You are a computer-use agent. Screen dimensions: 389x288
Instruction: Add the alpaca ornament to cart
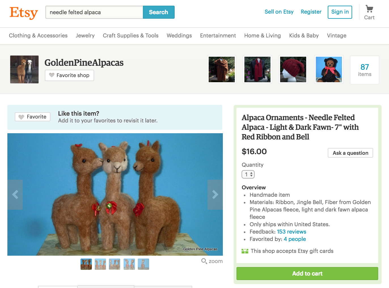click(307, 274)
